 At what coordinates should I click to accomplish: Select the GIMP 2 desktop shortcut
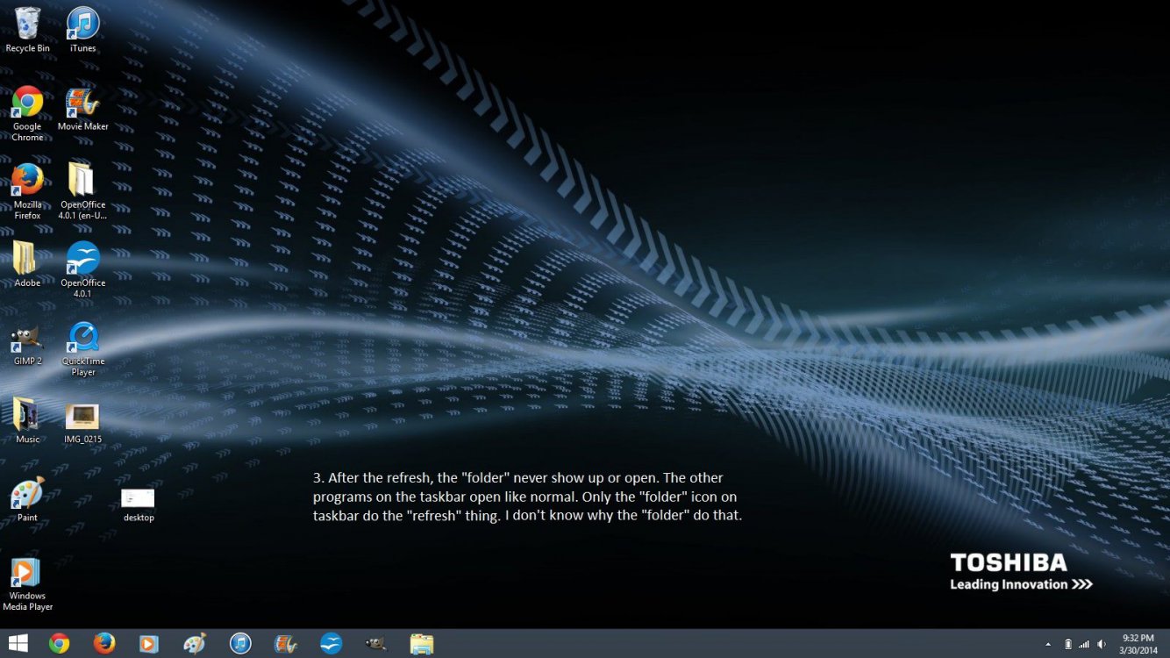(27, 343)
